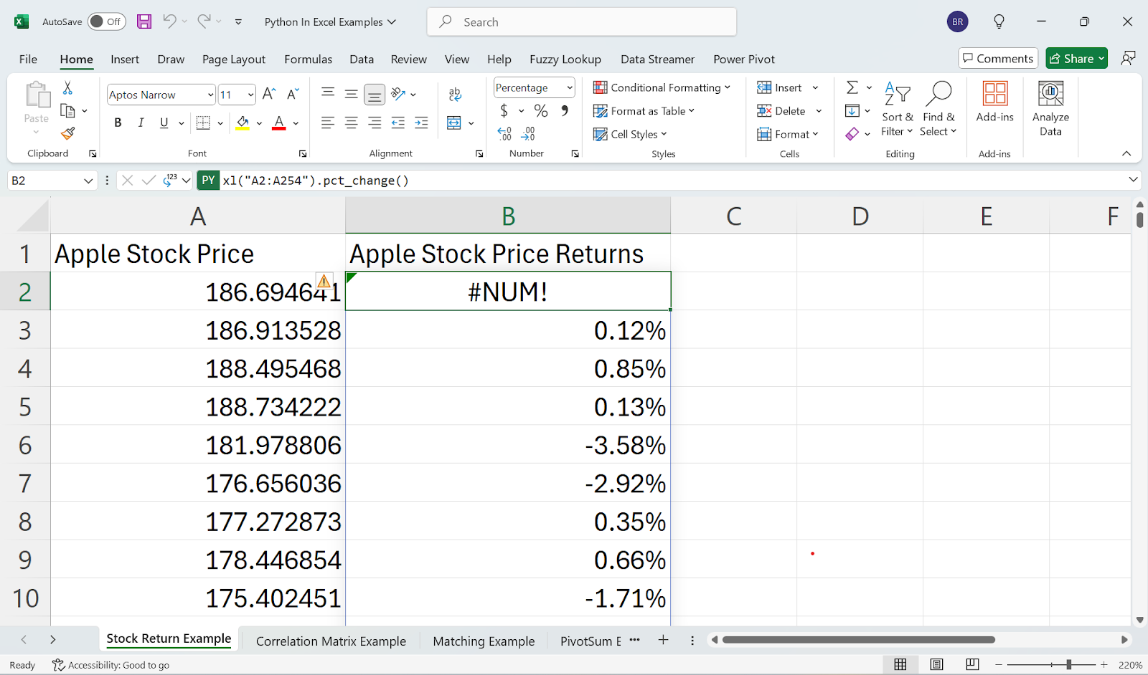
Task: Toggle Center horizontal alignment
Action: 351,123
